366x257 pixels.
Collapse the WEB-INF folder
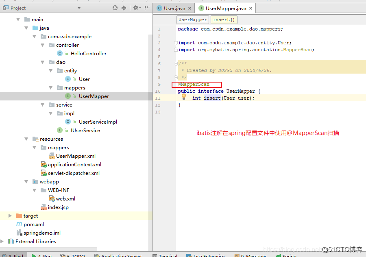tap(35, 190)
